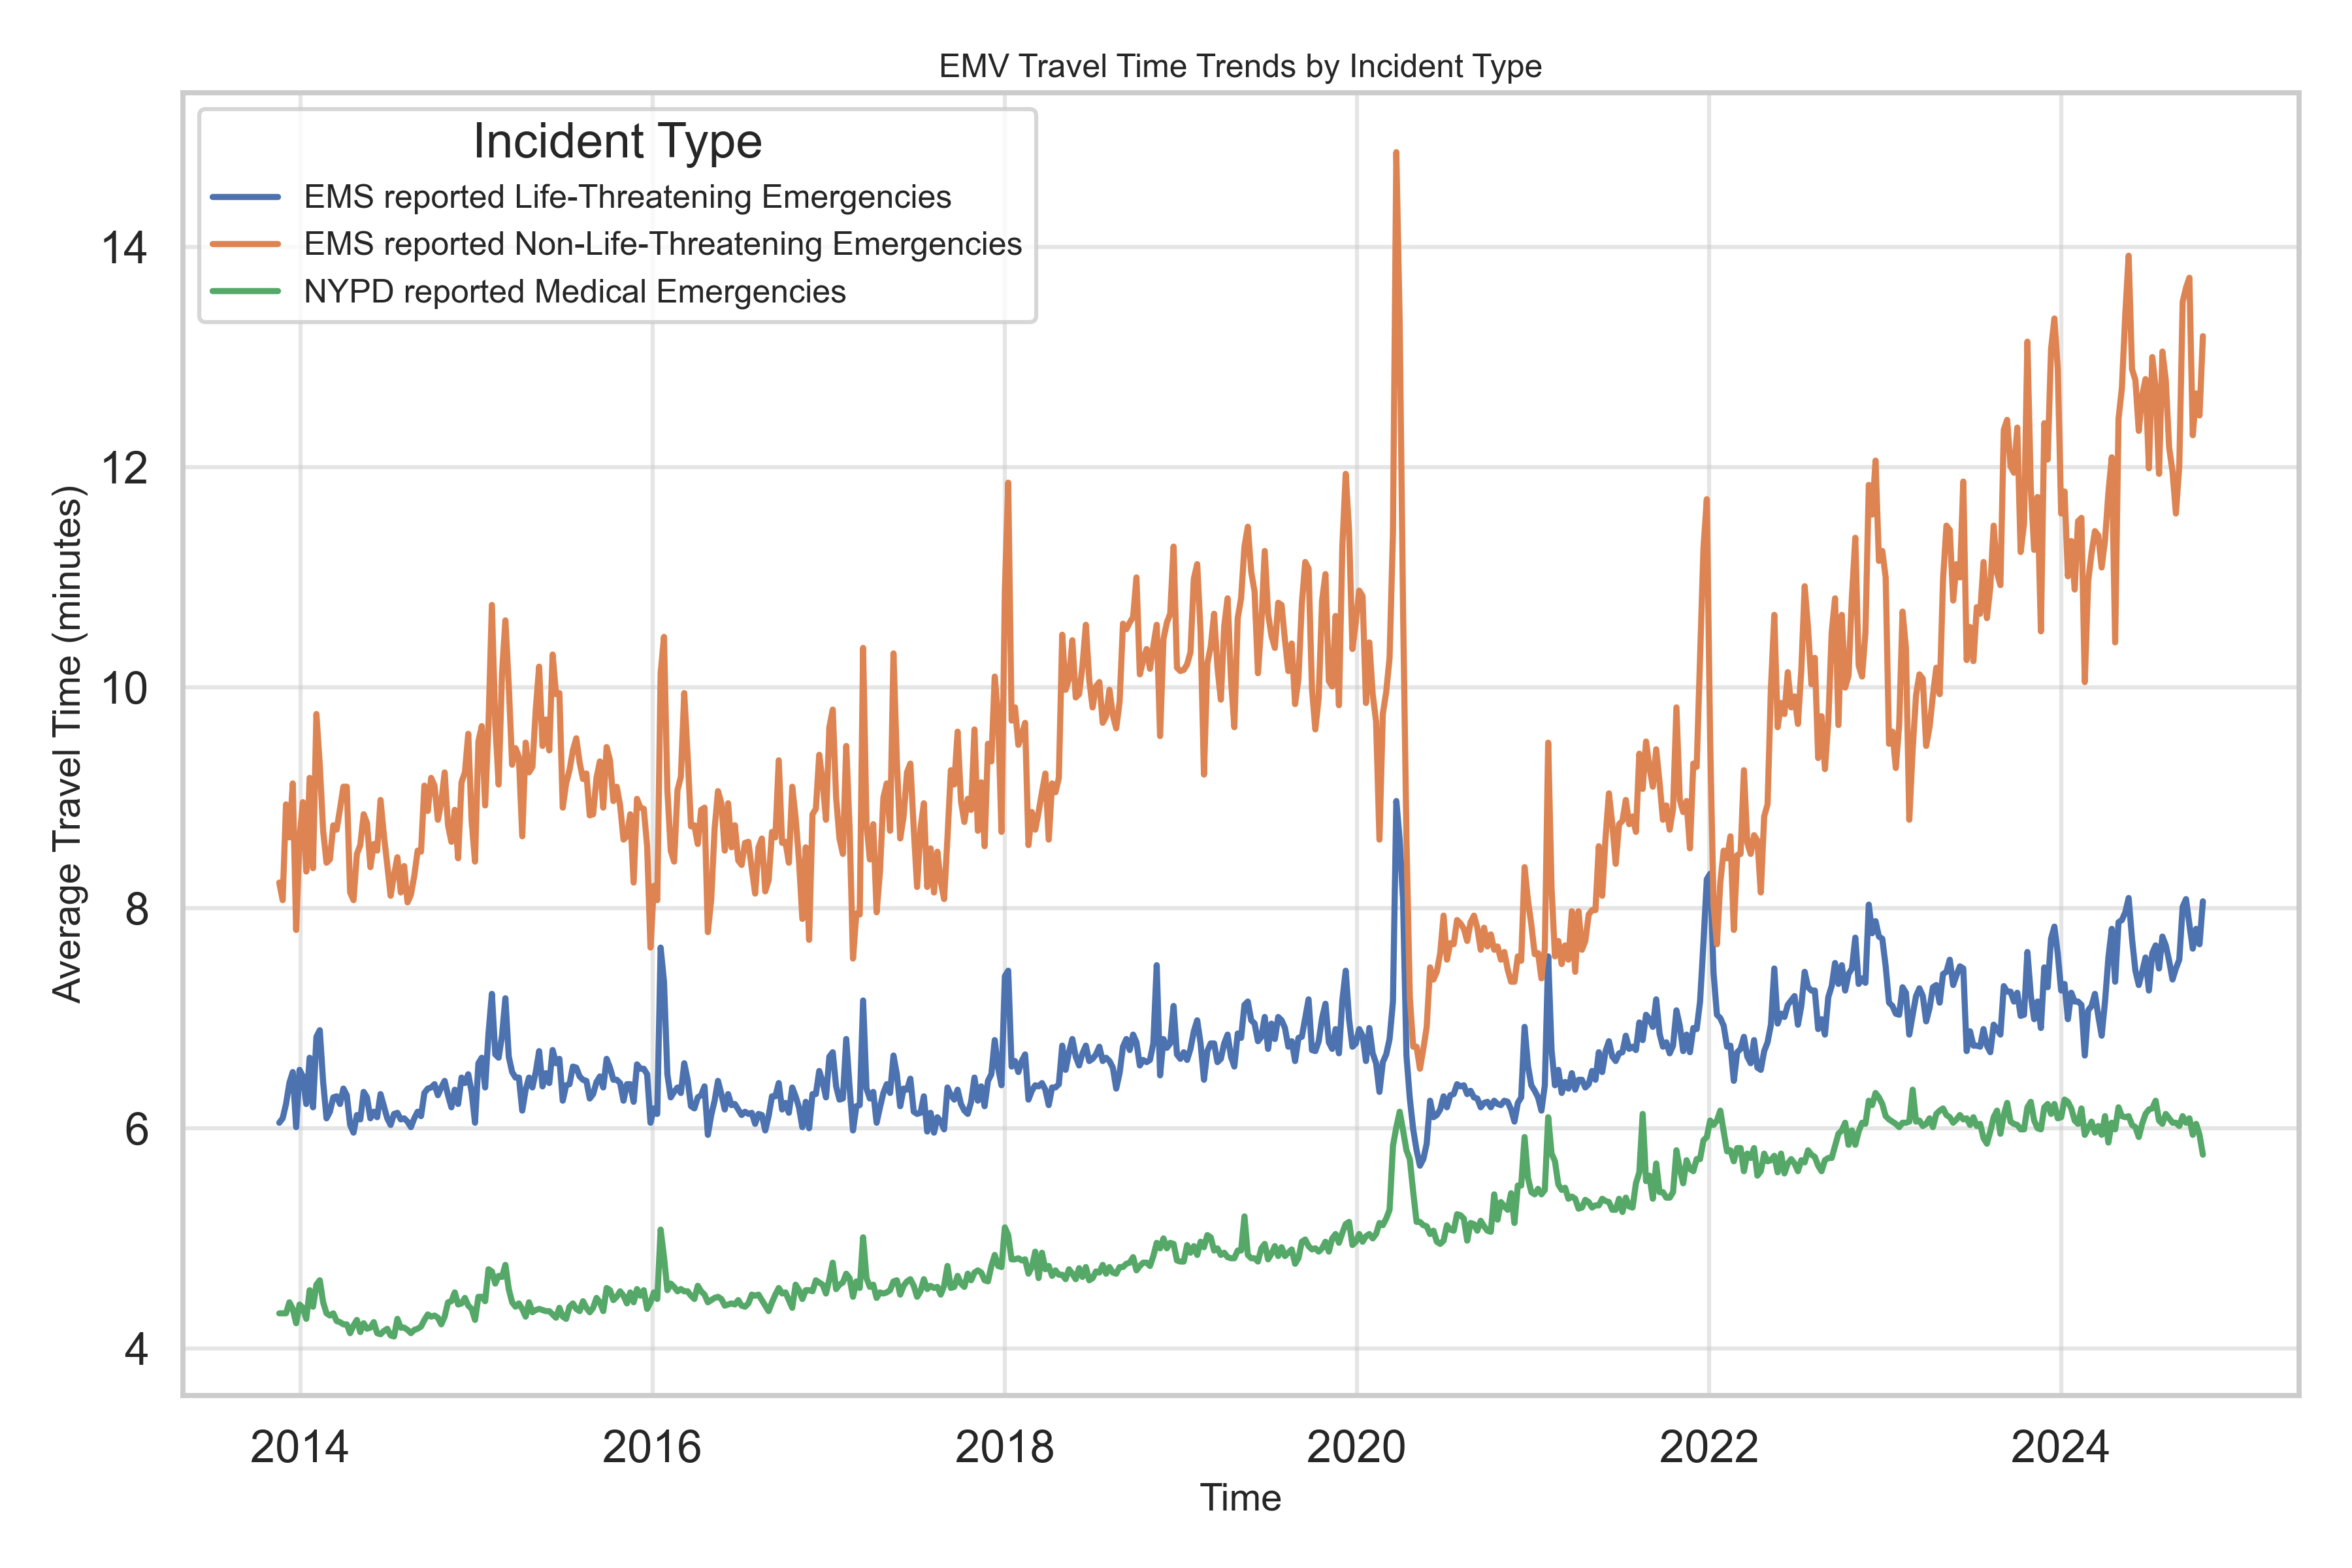Click the y-axis tick value 4
The width and height of the screenshot is (2352, 1568).
click(x=136, y=1349)
